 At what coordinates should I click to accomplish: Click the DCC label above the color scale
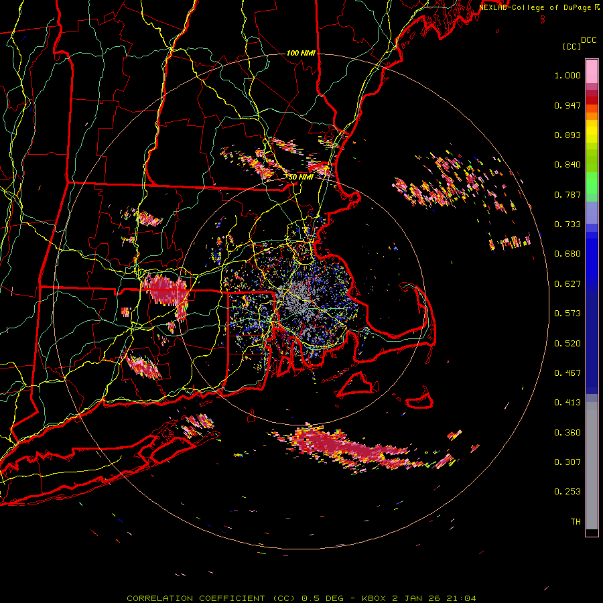click(x=588, y=40)
